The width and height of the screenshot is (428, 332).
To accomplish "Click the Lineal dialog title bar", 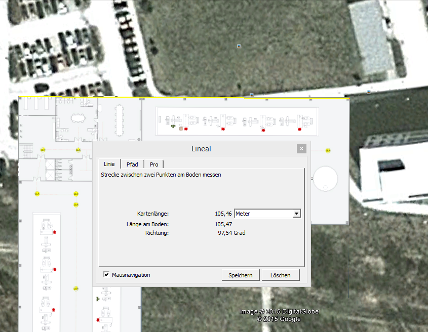I will (x=201, y=149).
